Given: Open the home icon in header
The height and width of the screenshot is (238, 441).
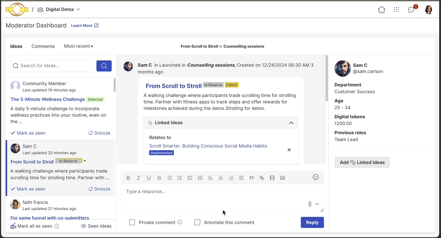Looking at the screenshot, I should point(381,10).
